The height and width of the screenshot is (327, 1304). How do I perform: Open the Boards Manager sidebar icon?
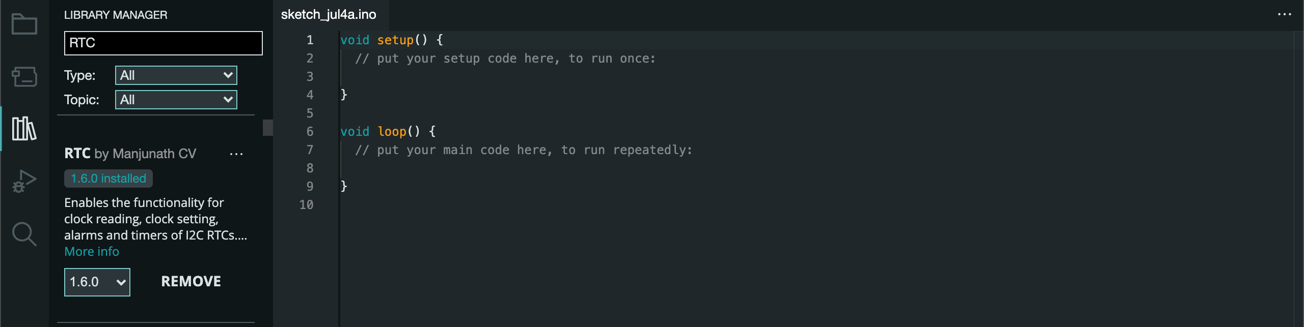tap(23, 77)
